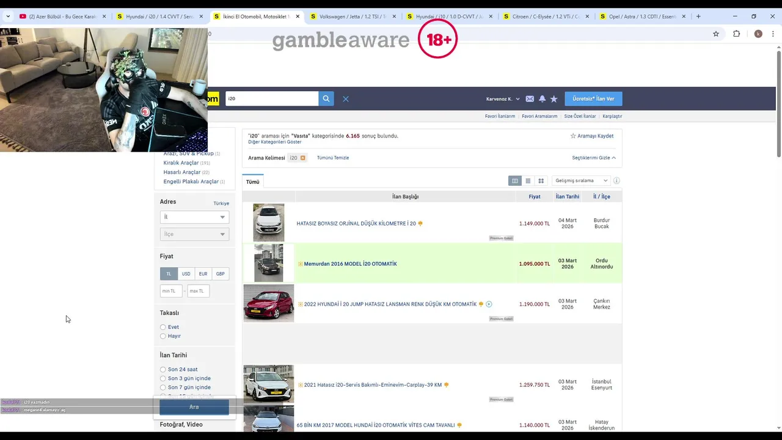Select the Hayır trade-in radio button

pyautogui.click(x=163, y=336)
